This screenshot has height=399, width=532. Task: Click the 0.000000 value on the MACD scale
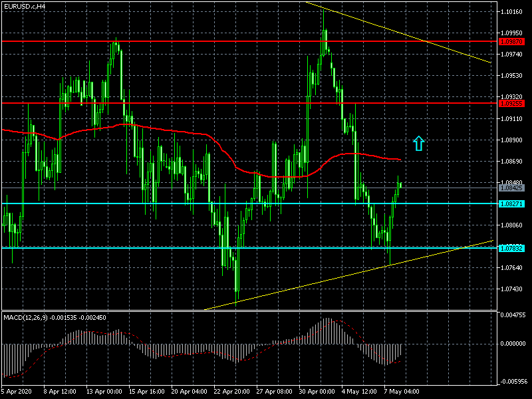pos(513,344)
